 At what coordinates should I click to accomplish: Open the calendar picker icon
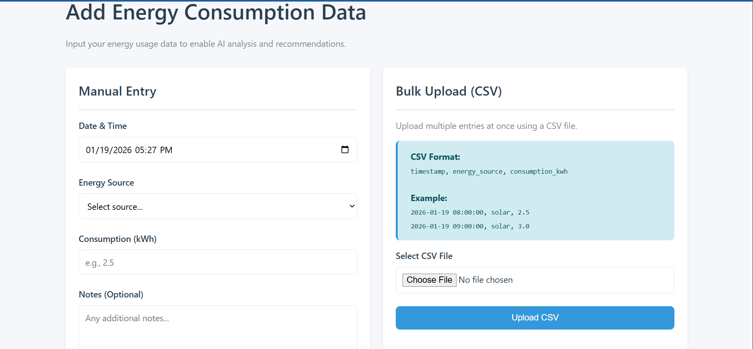345,150
